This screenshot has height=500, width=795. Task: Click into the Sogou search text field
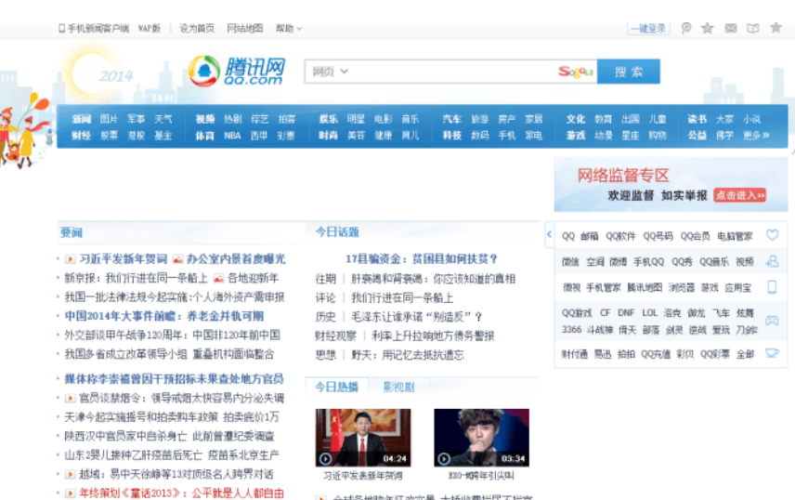(x=450, y=72)
